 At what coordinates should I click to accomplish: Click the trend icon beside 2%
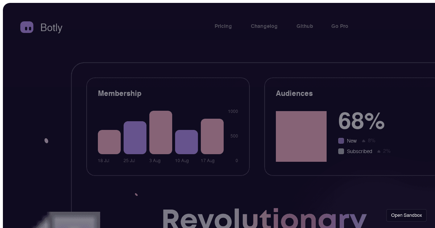[379, 151]
